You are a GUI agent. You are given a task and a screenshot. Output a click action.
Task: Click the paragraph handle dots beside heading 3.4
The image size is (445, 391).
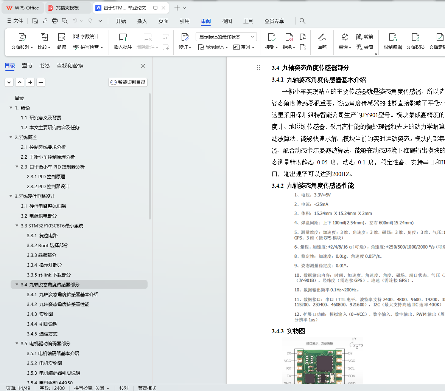coord(258,68)
